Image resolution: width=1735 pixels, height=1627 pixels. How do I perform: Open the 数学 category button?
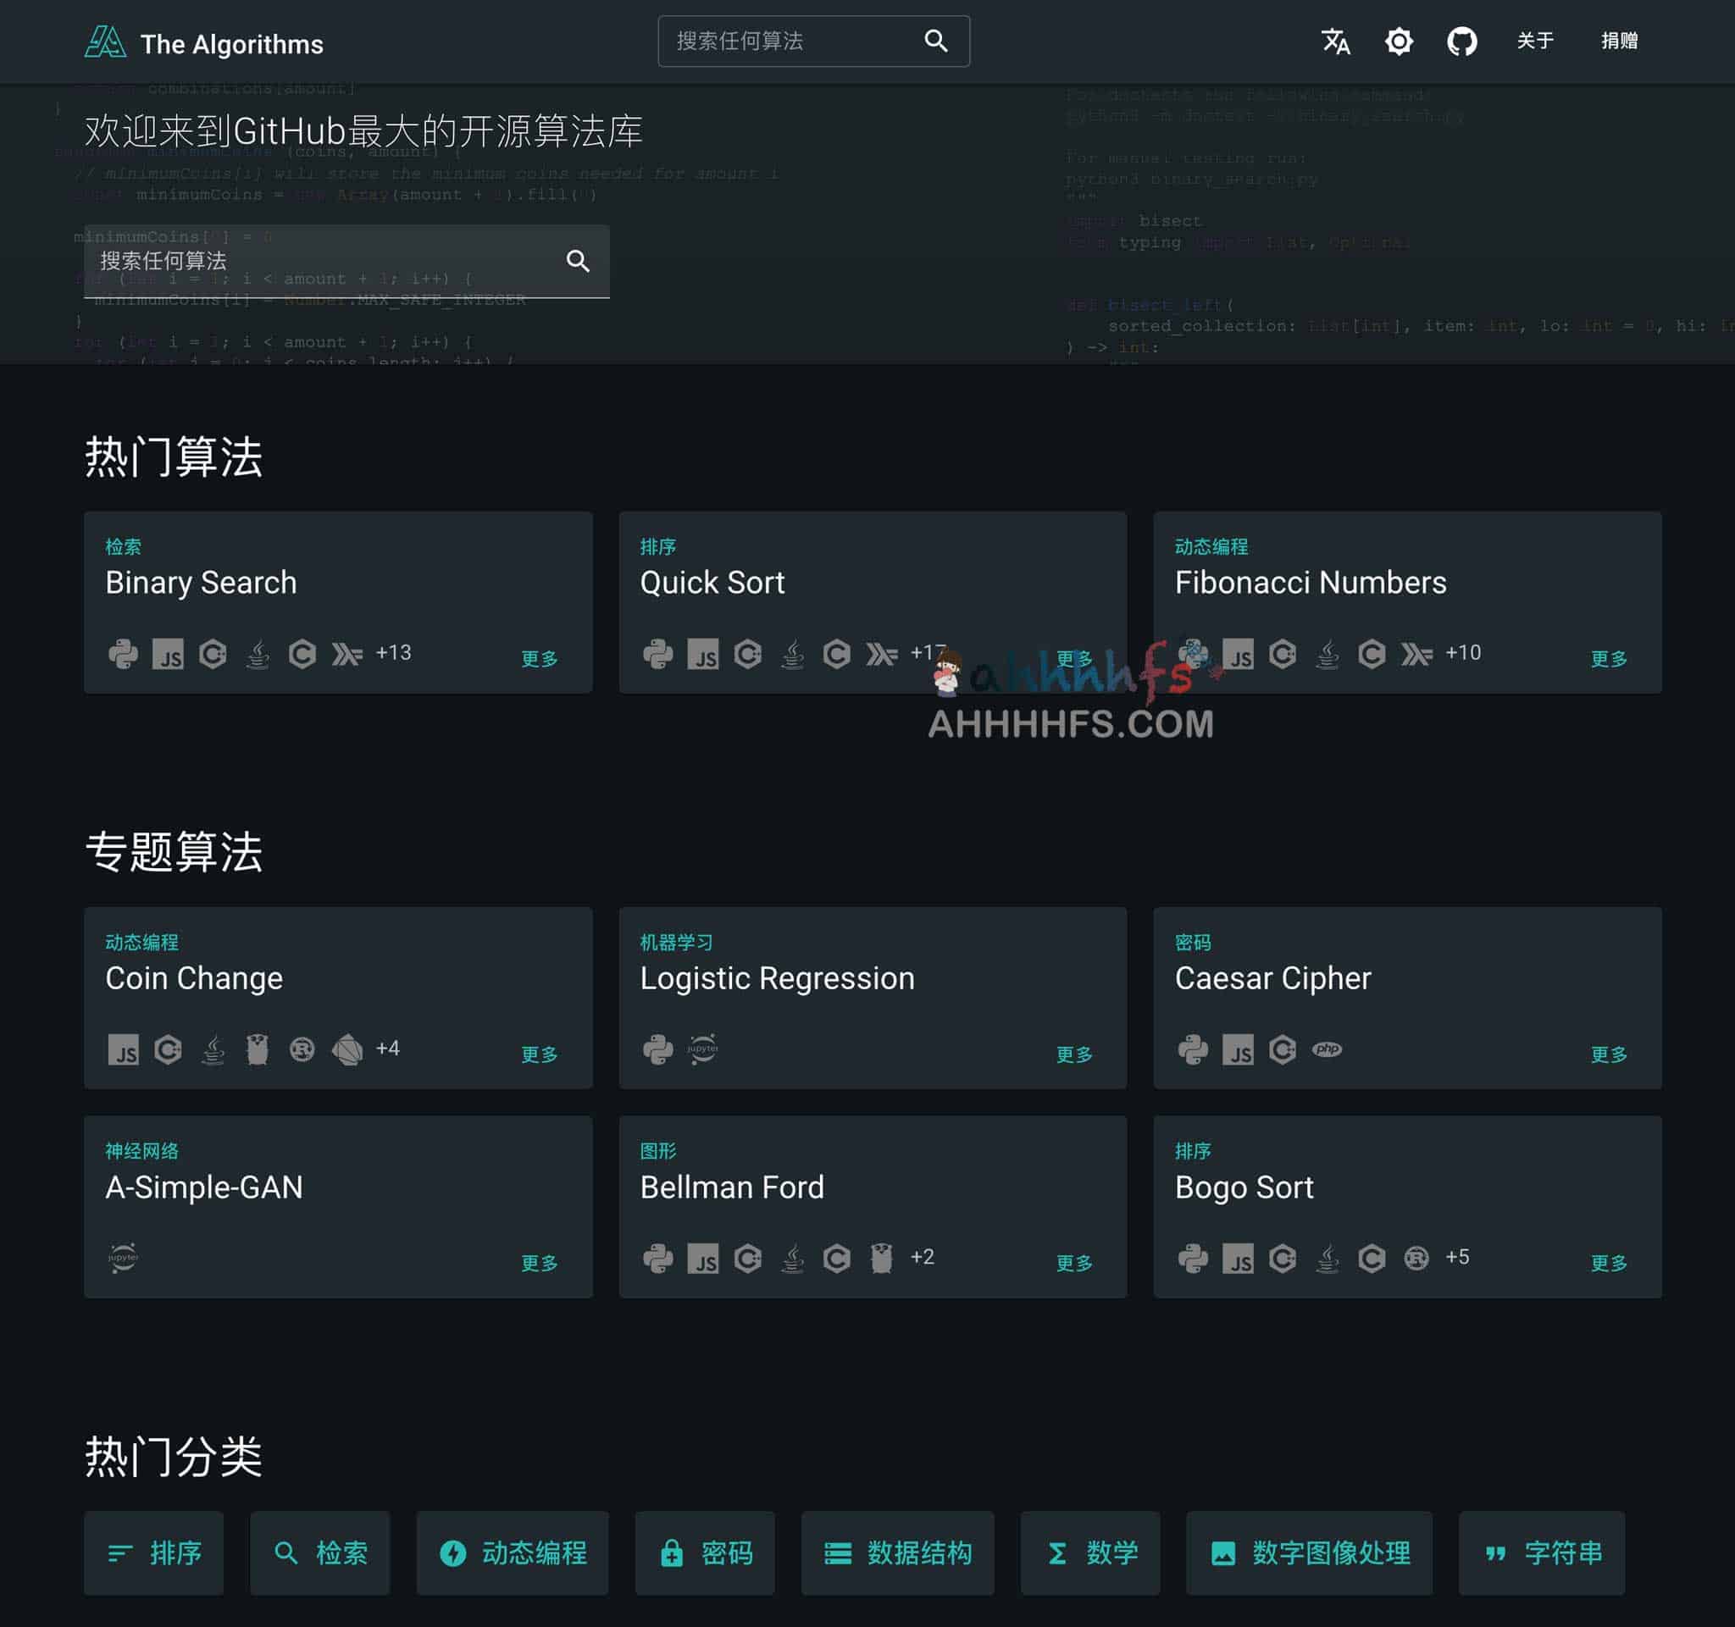pyautogui.click(x=1090, y=1553)
